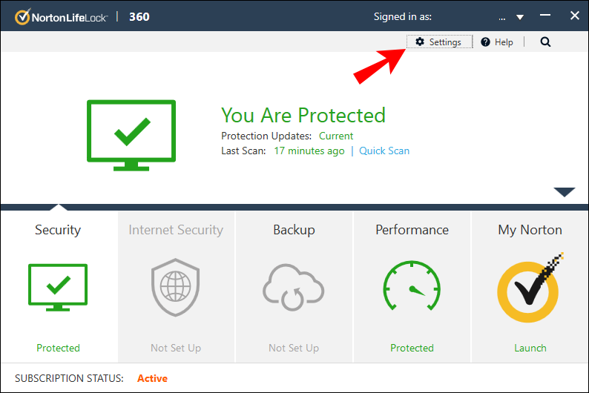The image size is (589, 393).
Task: Click the Backup cloud icon
Action: 294,288
